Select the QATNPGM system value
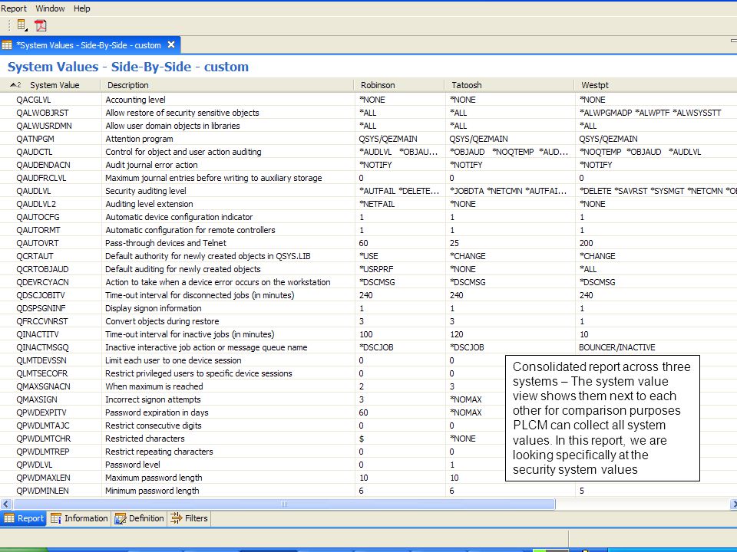This screenshot has height=552, width=737. point(35,139)
